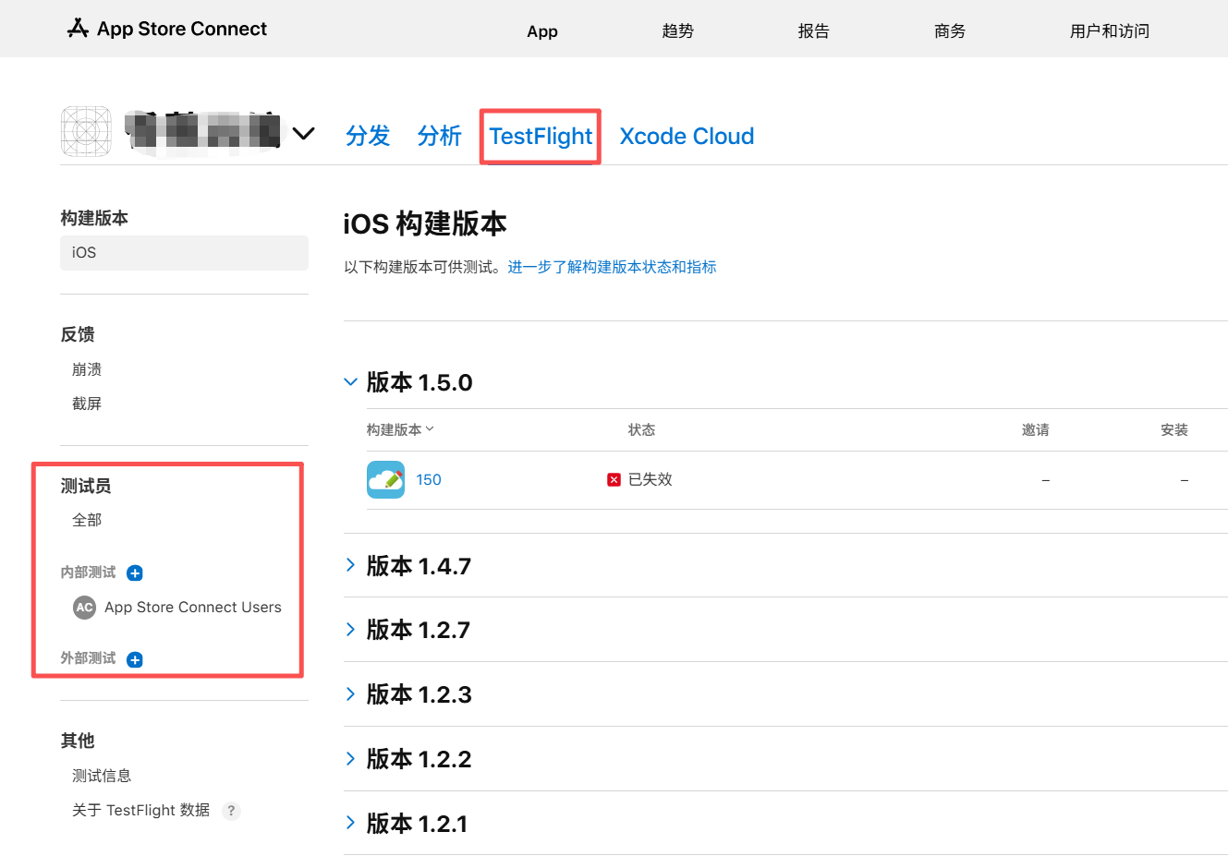Click 版本 1.4.7 heading text
The image size is (1228, 868).
419,566
